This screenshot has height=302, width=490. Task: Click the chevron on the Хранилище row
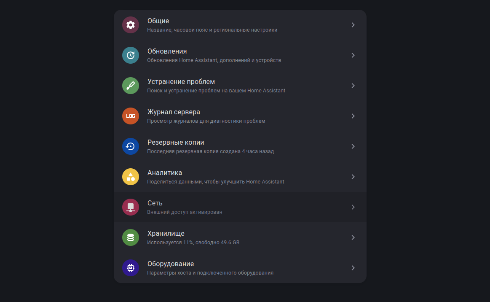tap(353, 237)
